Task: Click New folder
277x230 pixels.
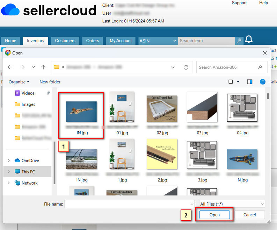Action: point(50,82)
